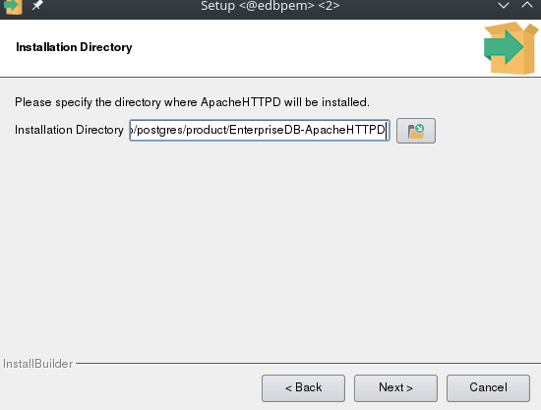Place cursor on 'EnterpriseDB-ApacheHTTPD' in the path
This screenshot has width=541, height=410.
(x=307, y=130)
